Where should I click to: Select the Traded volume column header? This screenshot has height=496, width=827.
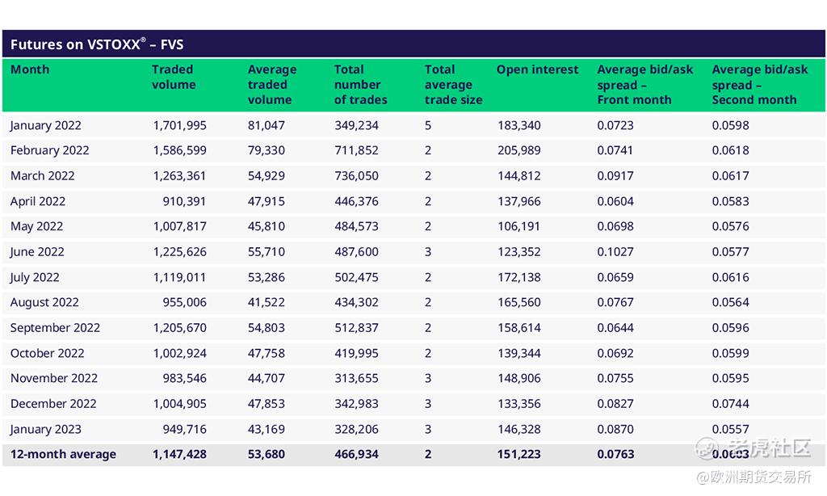tap(174, 78)
